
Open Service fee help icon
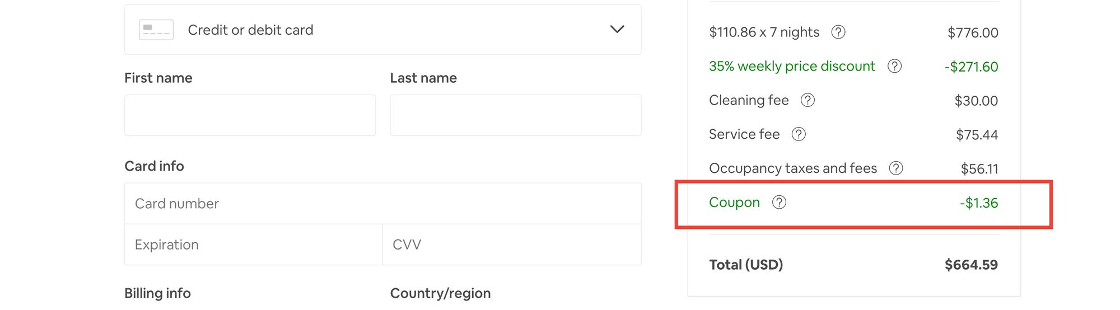pyautogui.click(x=799, y=134)
